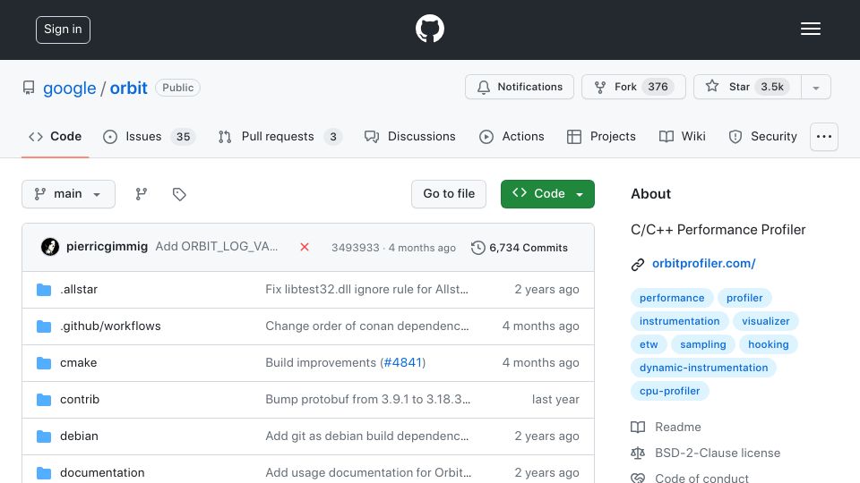Click the Readme book icon
Screen dimensions: 860x483
pyautogui.click(x=637, y=428)
